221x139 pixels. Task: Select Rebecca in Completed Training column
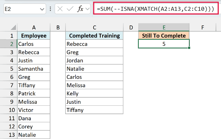95,44
